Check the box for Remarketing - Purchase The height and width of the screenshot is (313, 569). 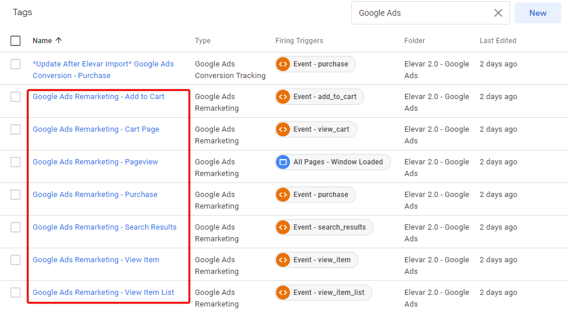click(x=16, y=195)
